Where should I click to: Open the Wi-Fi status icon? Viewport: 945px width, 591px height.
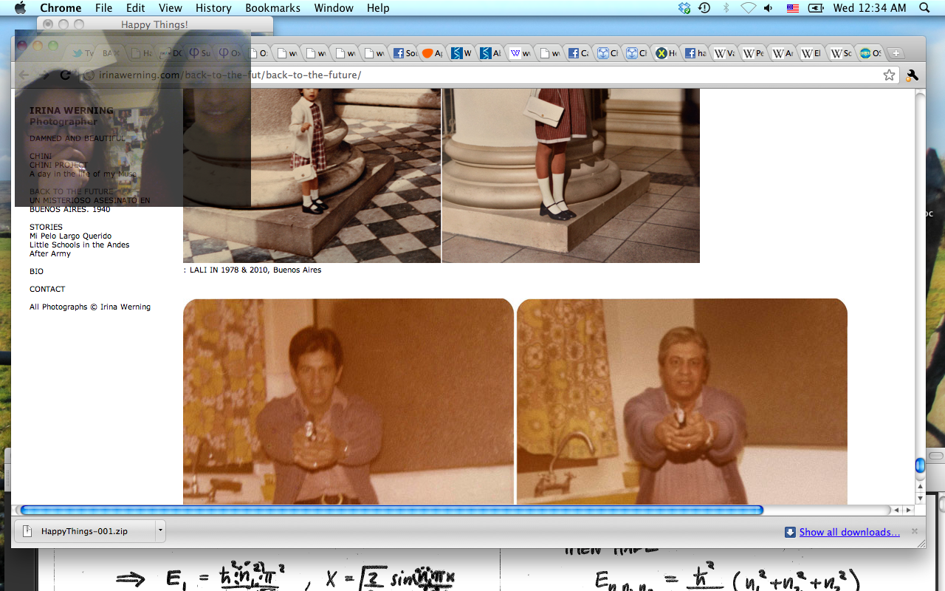pos(748,8)
